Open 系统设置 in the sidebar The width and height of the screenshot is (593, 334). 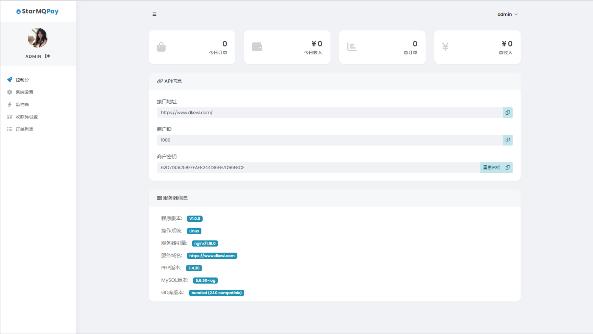point(25,92)
